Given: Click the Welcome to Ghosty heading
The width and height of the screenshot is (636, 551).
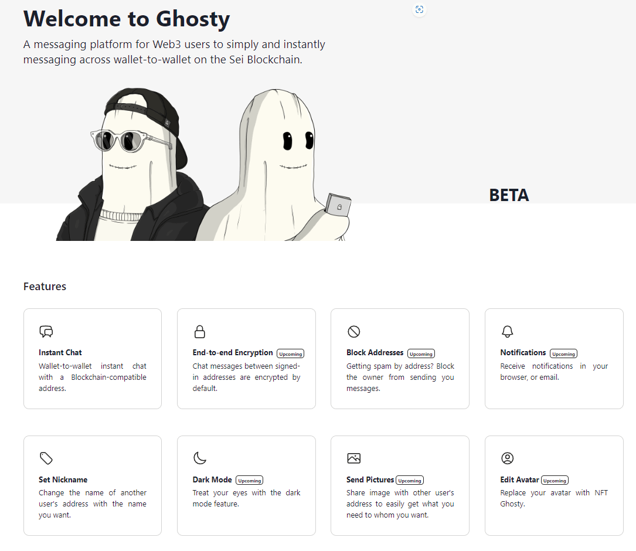Looking at the screenshot, I should [x=127, y=19].
